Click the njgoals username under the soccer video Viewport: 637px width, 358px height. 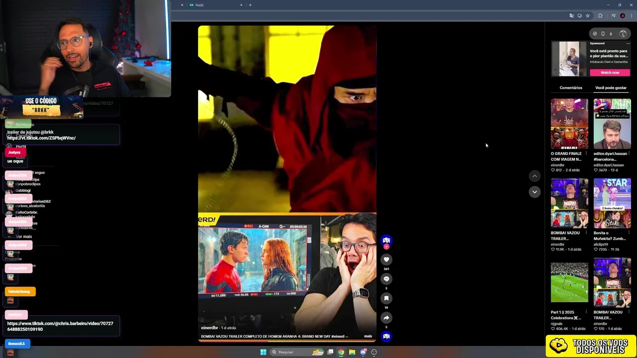557,324
